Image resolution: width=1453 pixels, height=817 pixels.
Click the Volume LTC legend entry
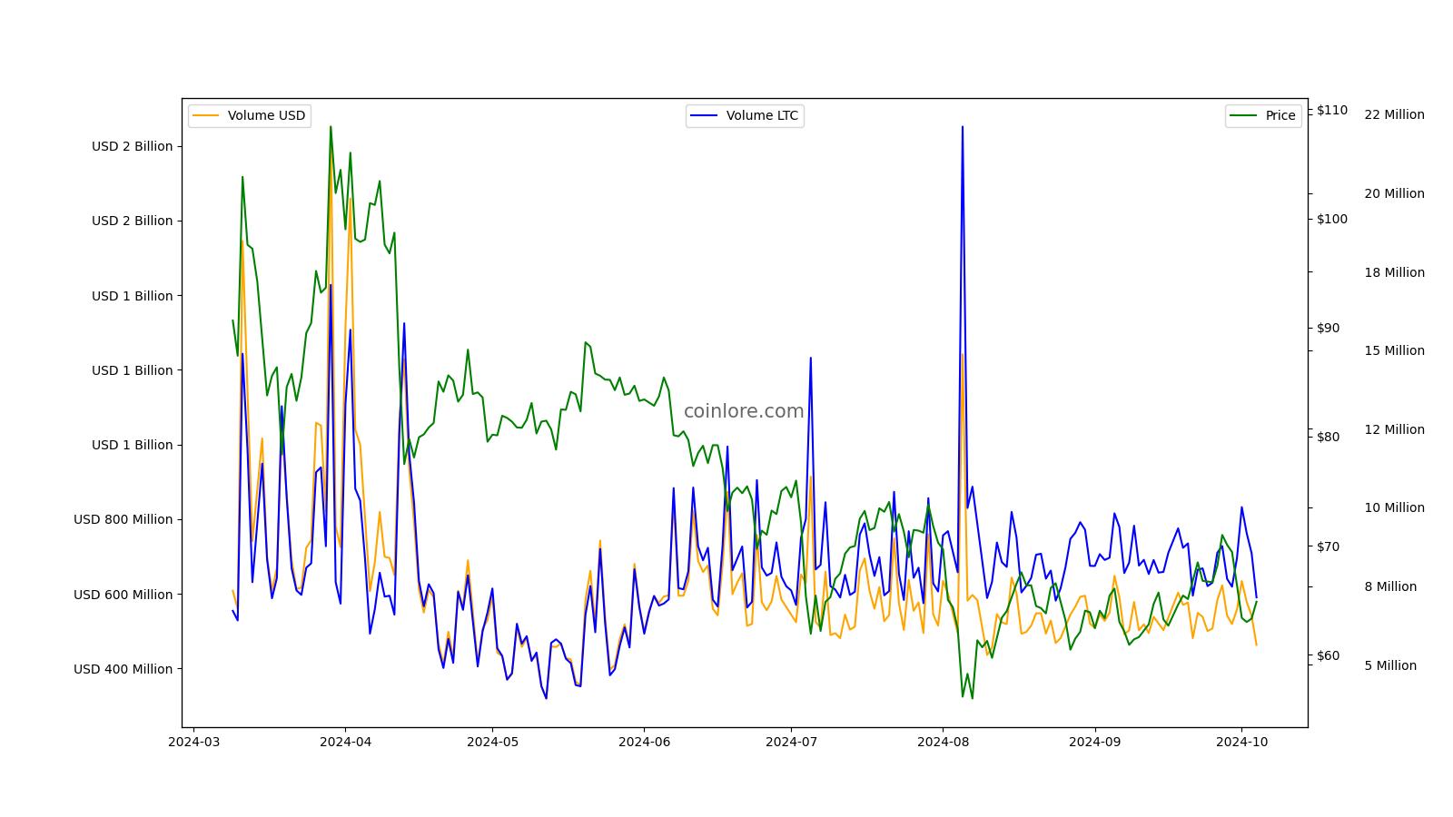coord(745,115)
